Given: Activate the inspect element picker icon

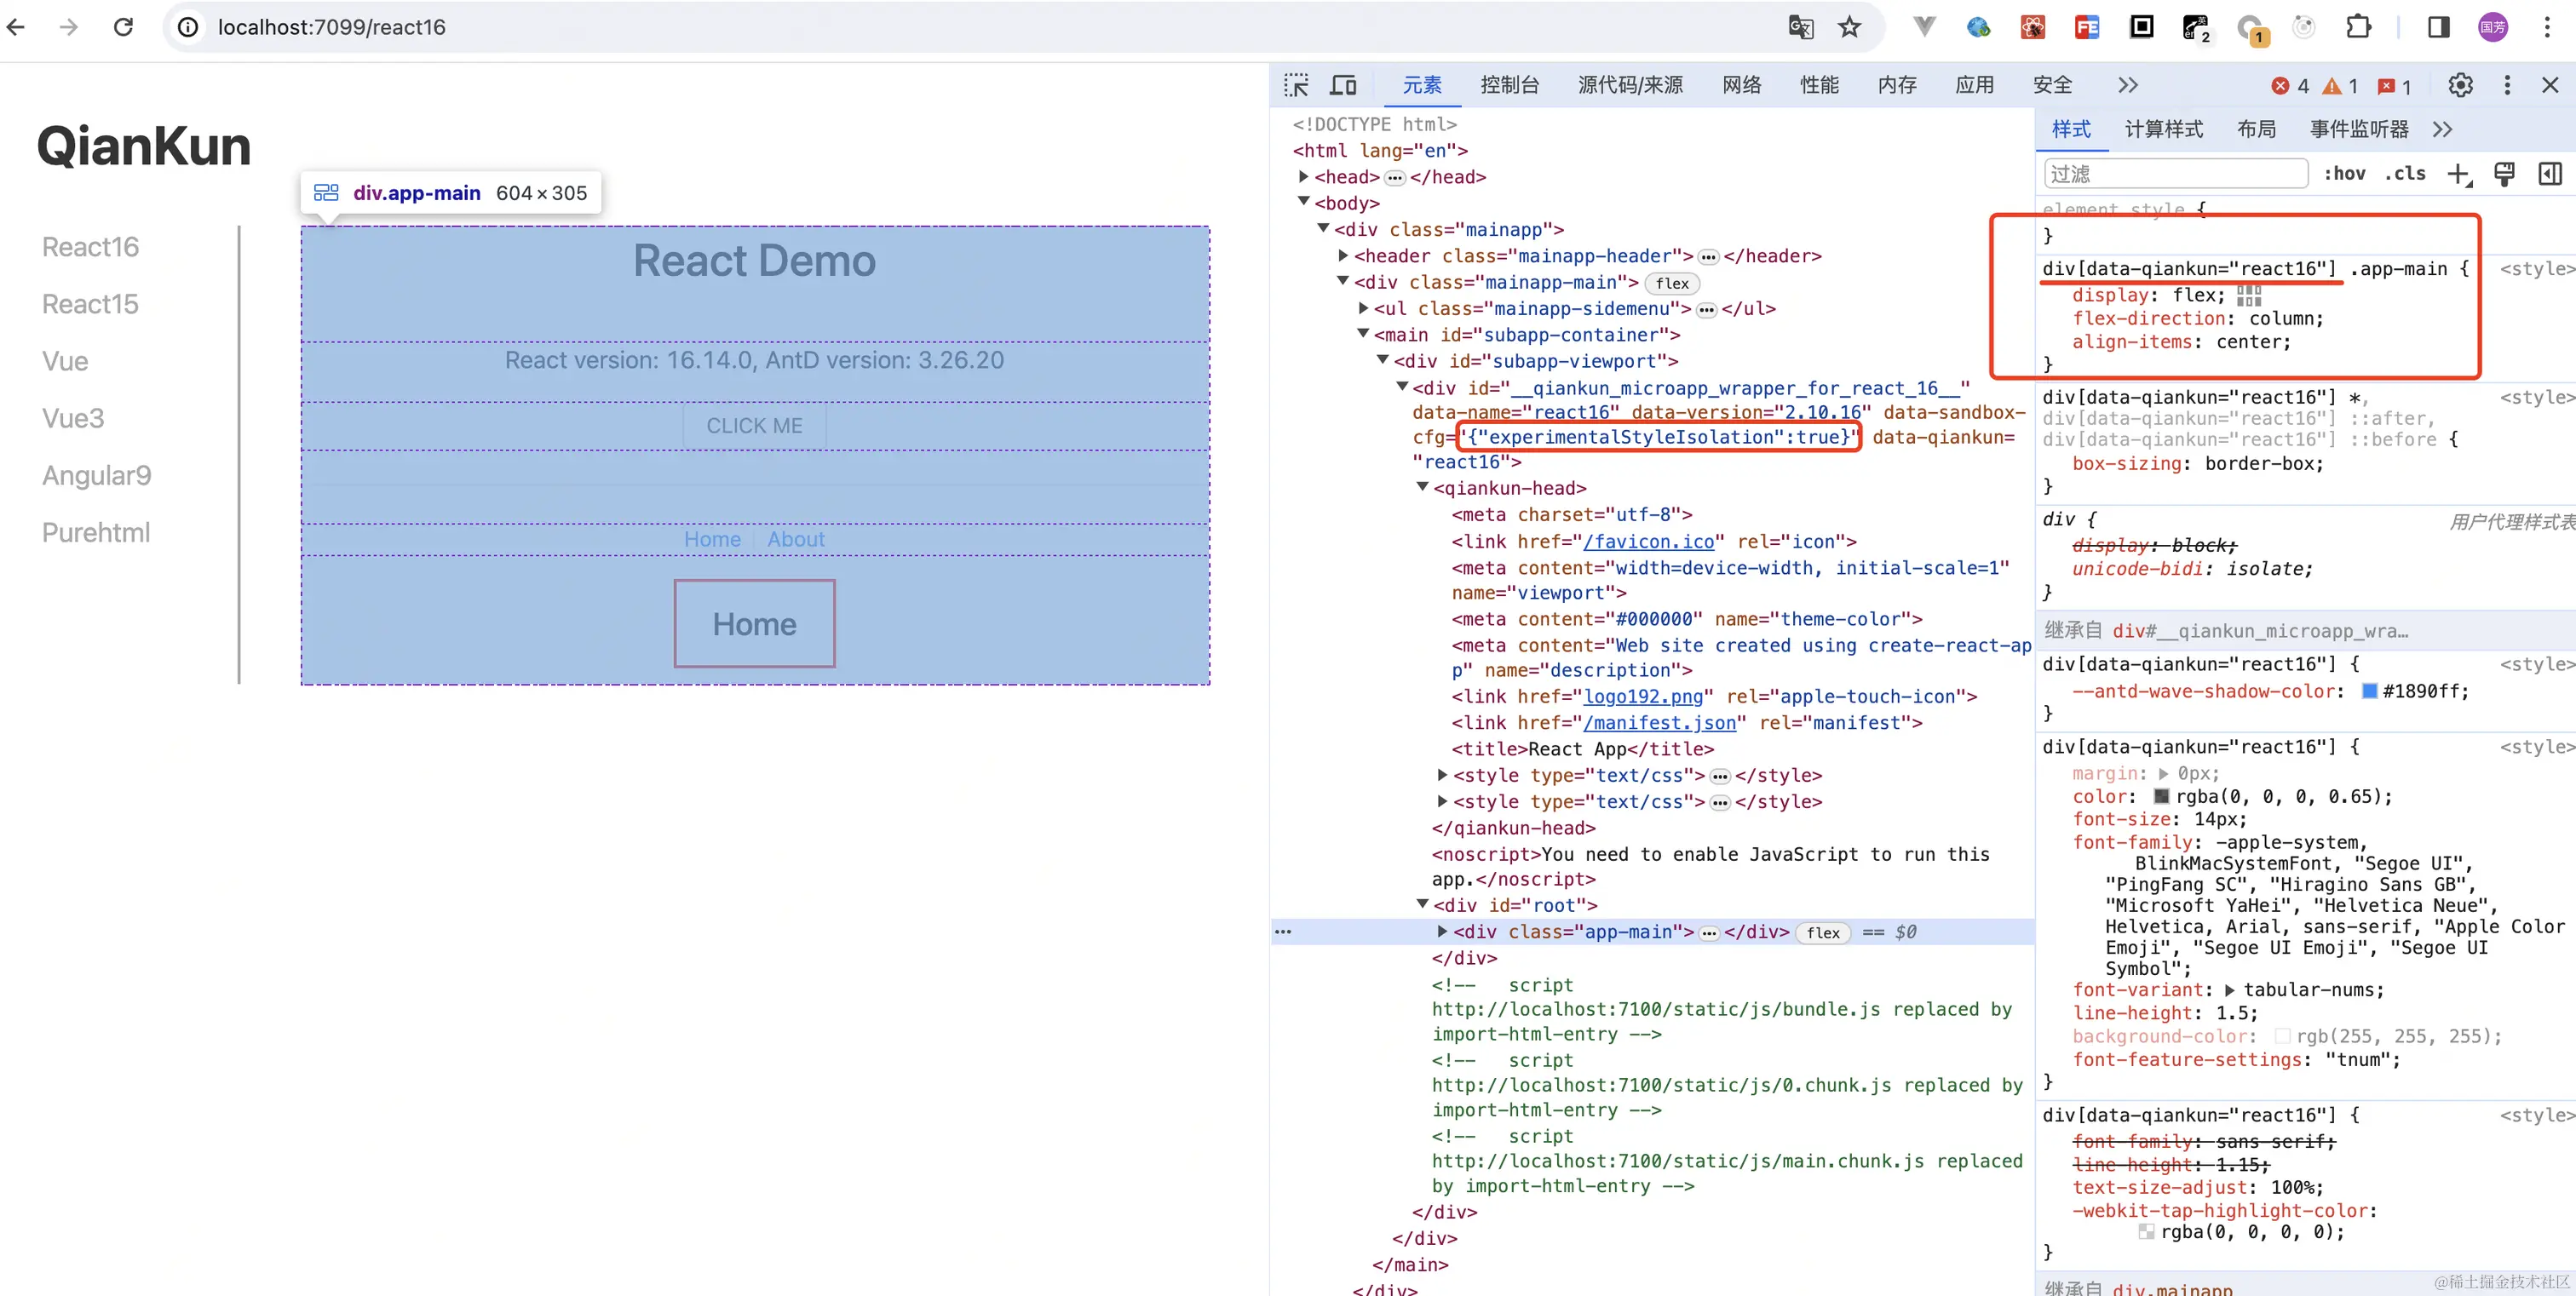Looking at the screenshot, I should [x=1296, y=86].
